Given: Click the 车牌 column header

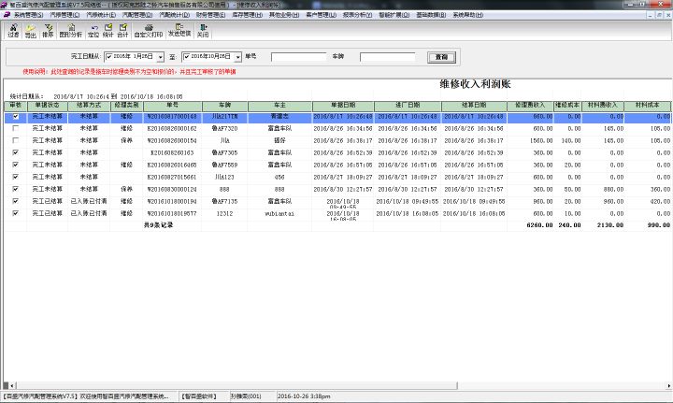Looking at the screenshot, I should point(225,106).
